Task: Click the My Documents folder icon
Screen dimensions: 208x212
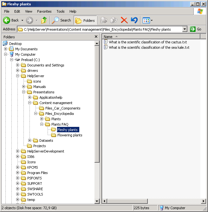Action: pyautogui.click(x=11, y=49)
